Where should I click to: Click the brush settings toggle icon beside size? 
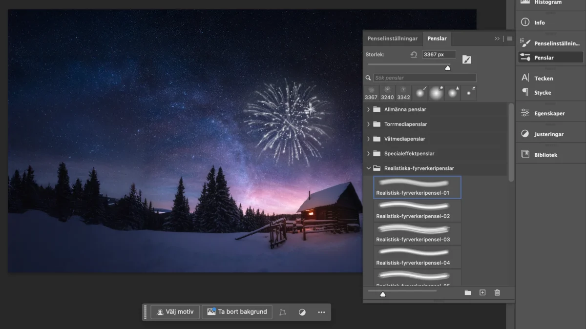click(467, 60)
